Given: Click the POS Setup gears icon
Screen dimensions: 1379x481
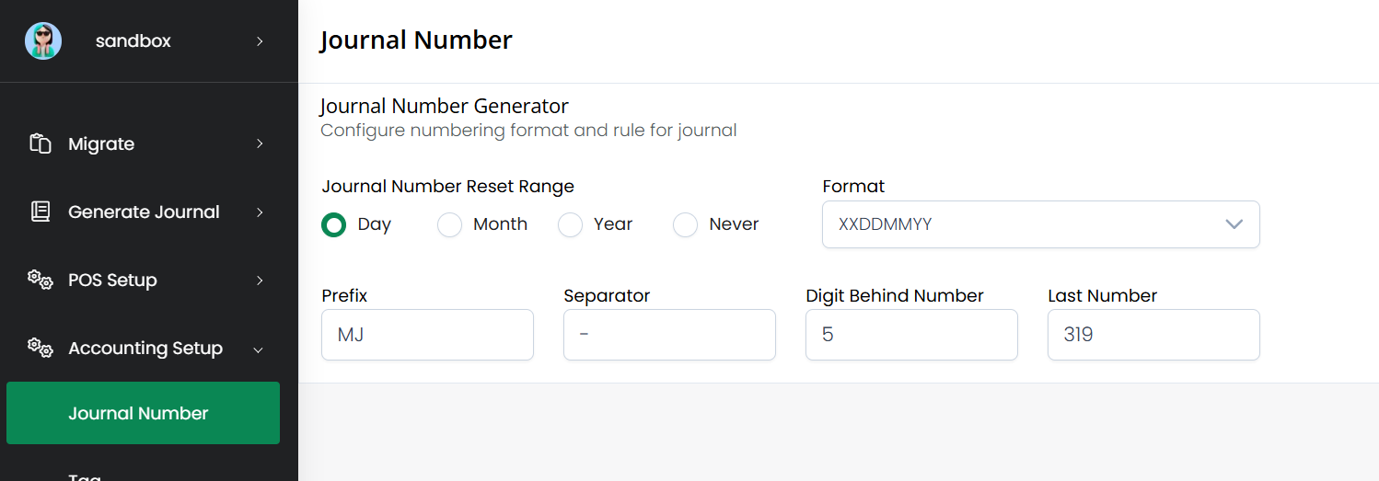Looking at the screenshot, I should [41, 280].
